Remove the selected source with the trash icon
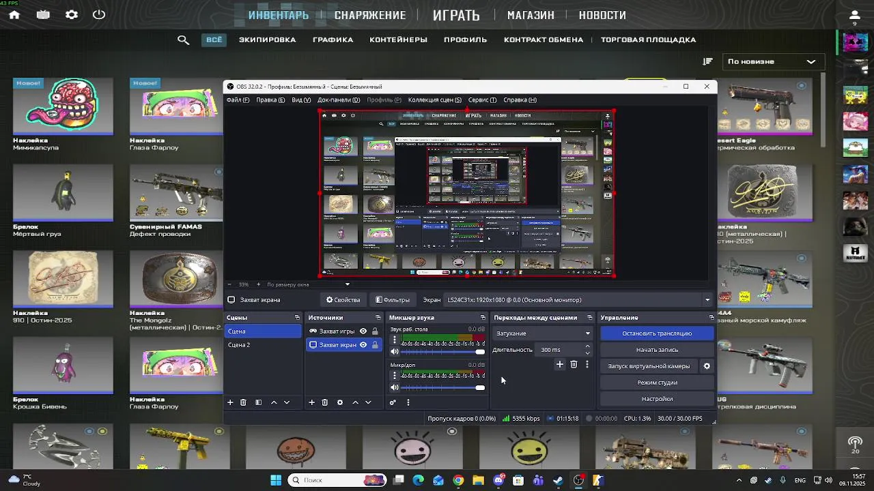Image resolution: width=874 pixels, height=491 pixels. [325, 402]
